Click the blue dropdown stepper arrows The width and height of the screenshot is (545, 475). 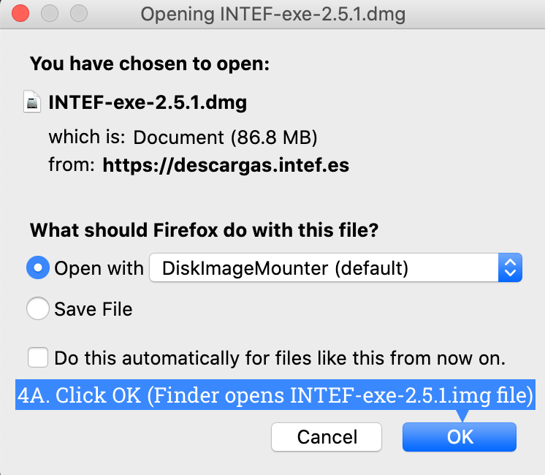tap(510, 268)
